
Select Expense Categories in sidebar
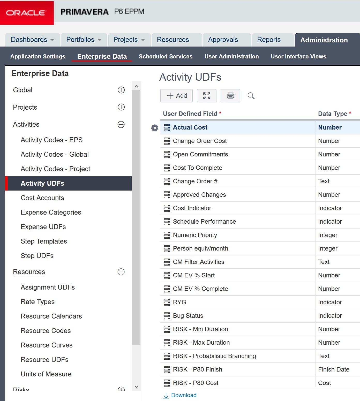(51, 212)
